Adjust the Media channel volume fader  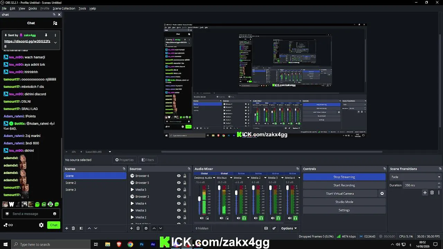tap(236, 193)
